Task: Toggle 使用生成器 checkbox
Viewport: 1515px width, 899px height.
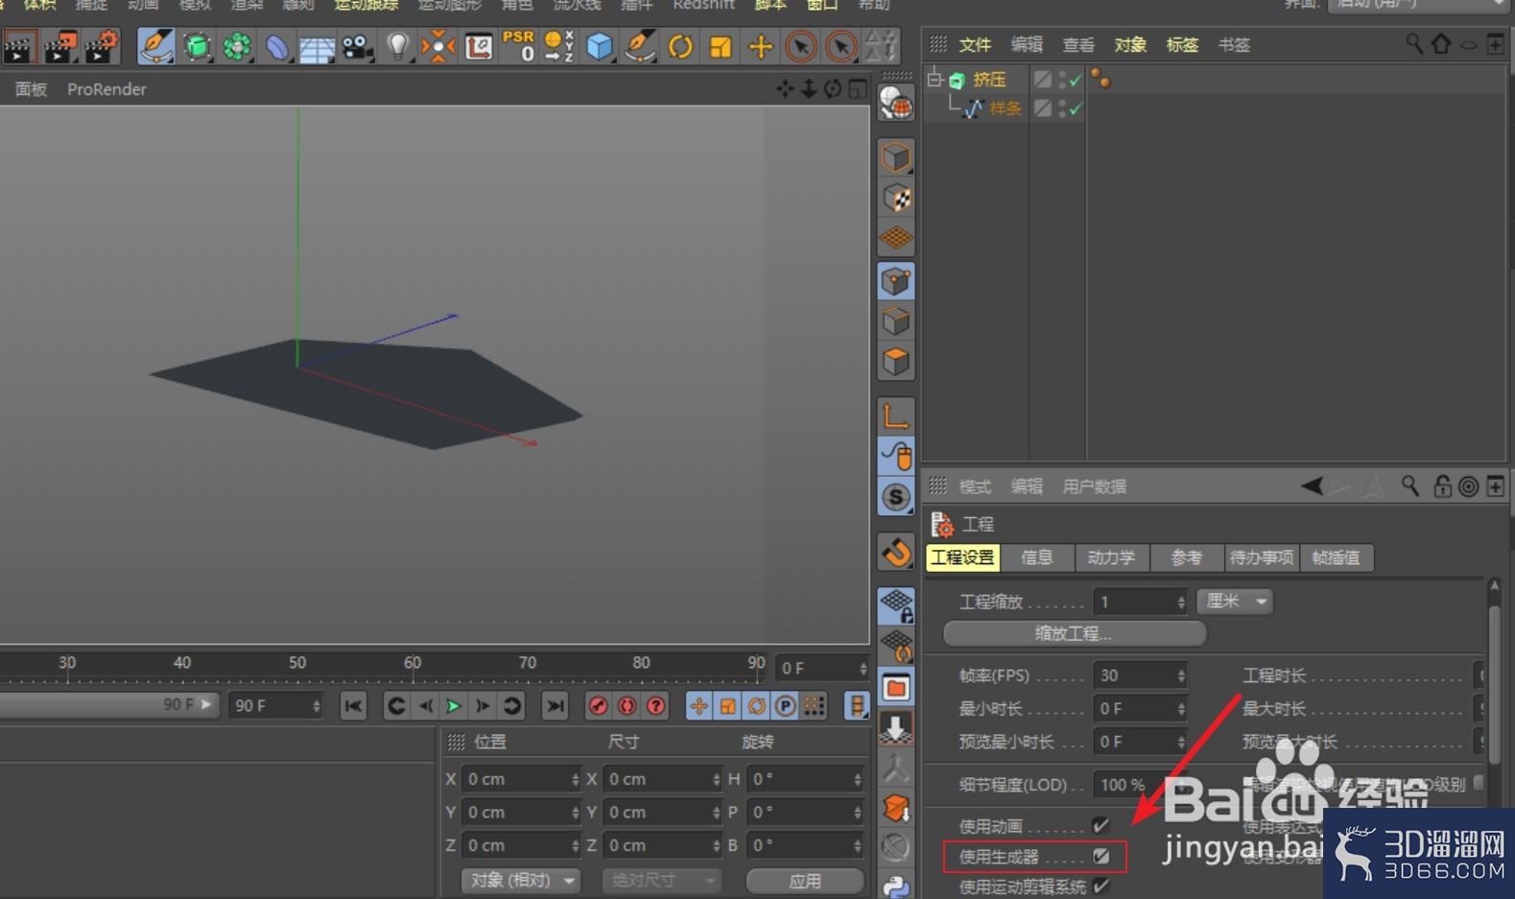Action: 1101,856
